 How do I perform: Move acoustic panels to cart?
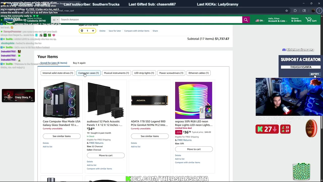click(105, 155)
